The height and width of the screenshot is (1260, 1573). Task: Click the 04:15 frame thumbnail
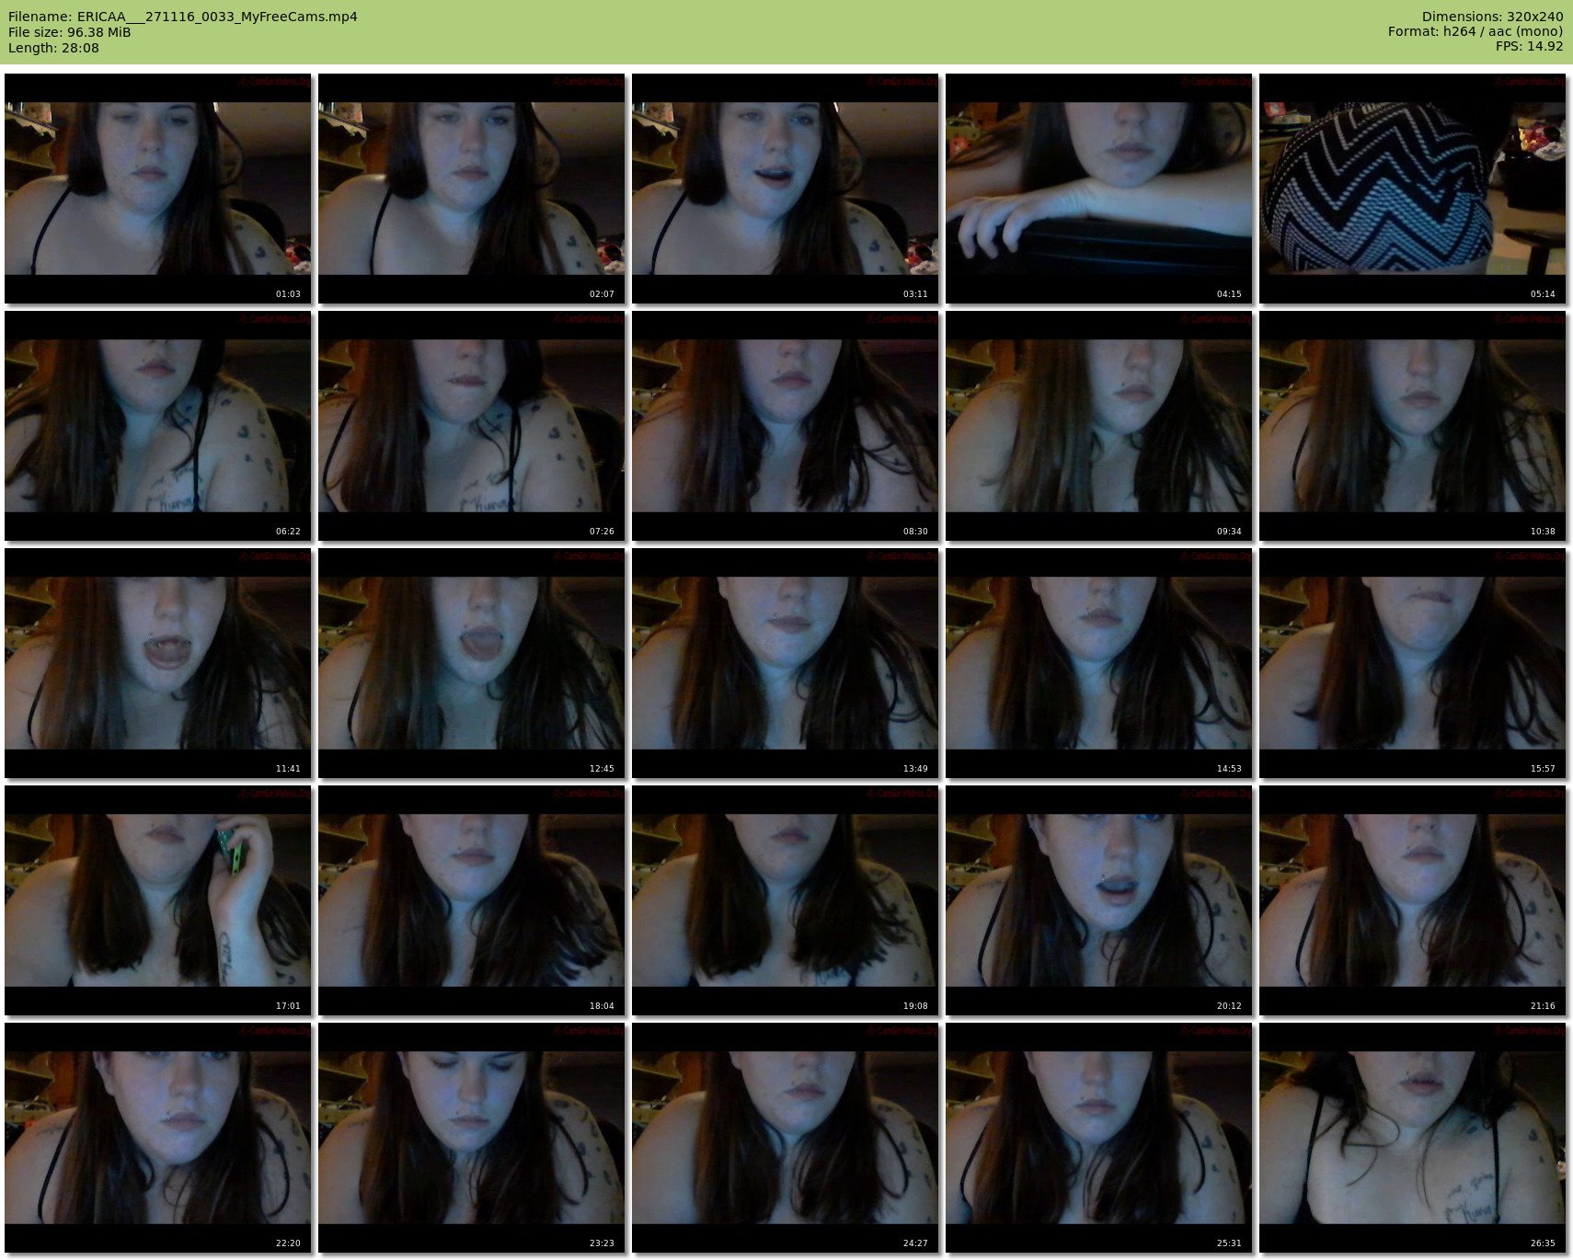pyautogui.click(x=1098, y=189)
